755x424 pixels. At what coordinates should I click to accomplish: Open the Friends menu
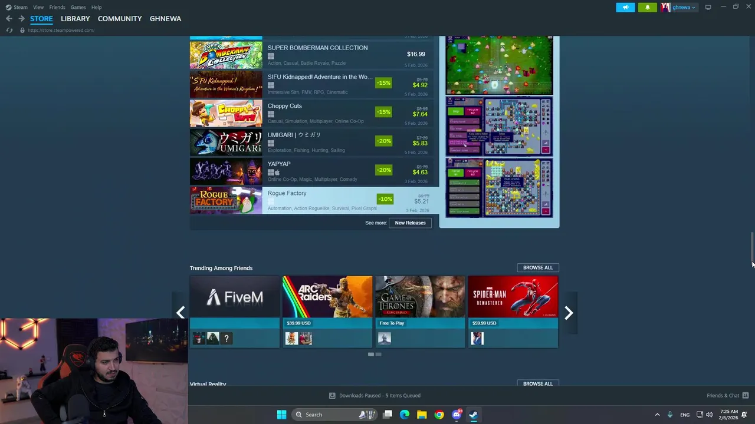(57, 7)
